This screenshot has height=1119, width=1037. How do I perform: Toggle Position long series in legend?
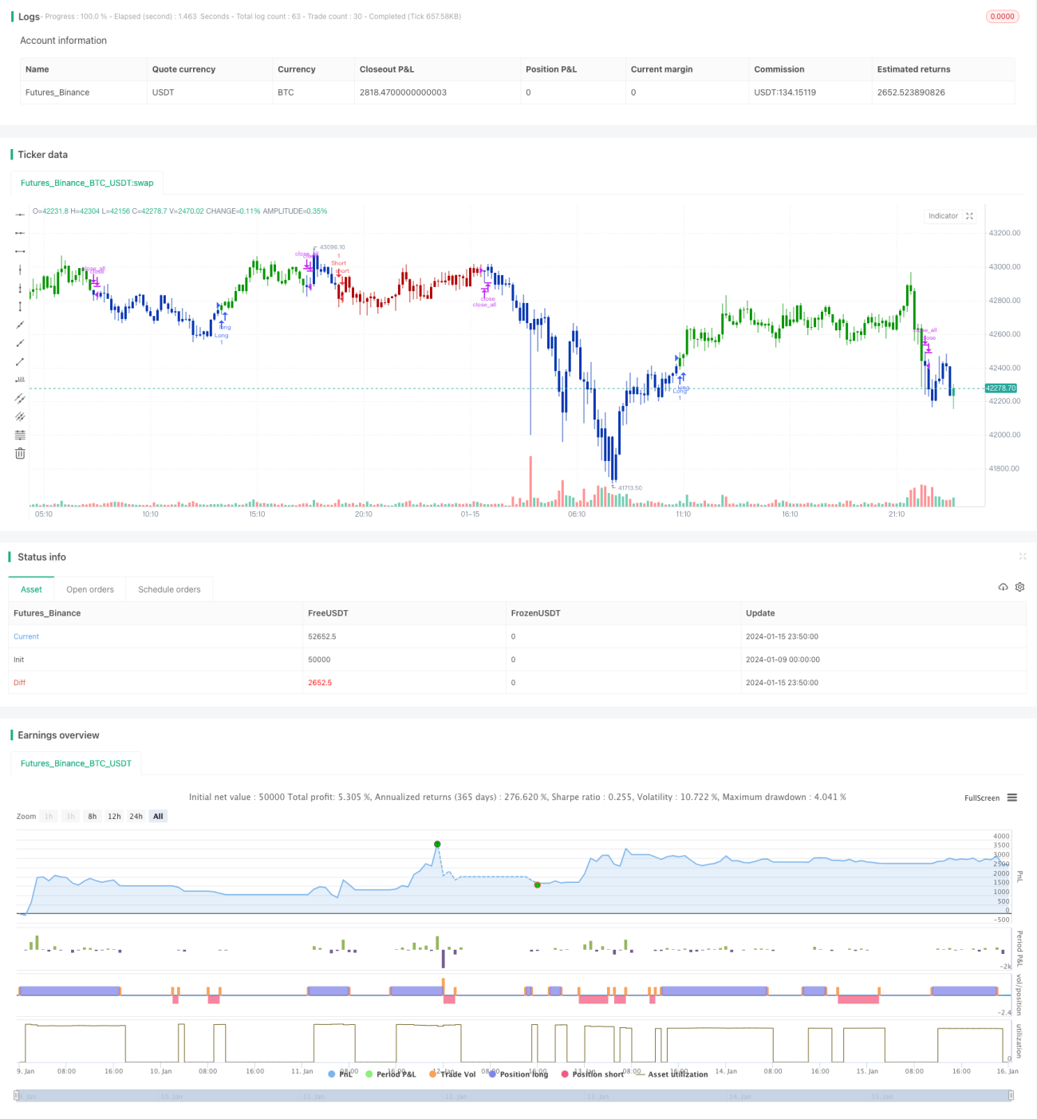518,1074
